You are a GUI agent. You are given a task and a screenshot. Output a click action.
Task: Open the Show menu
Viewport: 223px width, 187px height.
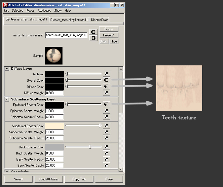click(x=58, y=11)
